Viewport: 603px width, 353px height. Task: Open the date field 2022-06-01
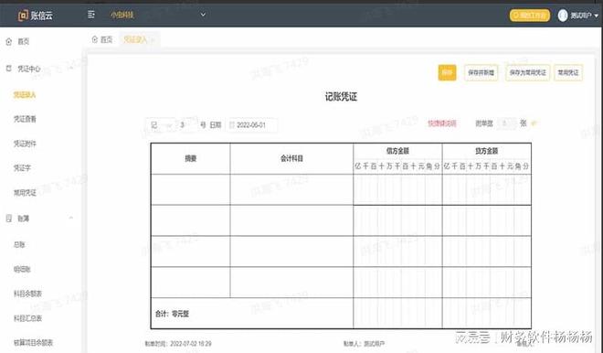(251, 125)
